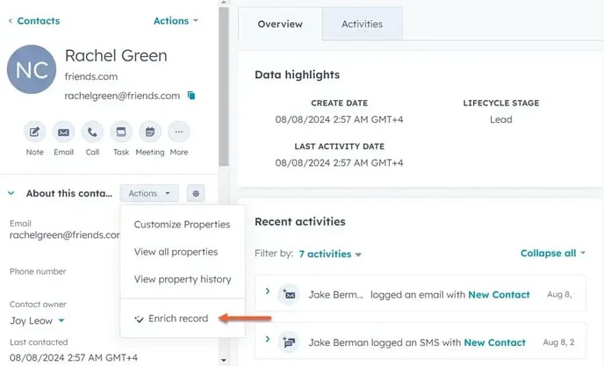Viewport: 604px width, 366px height.
Task: Click the left panel vertical scrollbar
Action: click(x=223, y=87)
